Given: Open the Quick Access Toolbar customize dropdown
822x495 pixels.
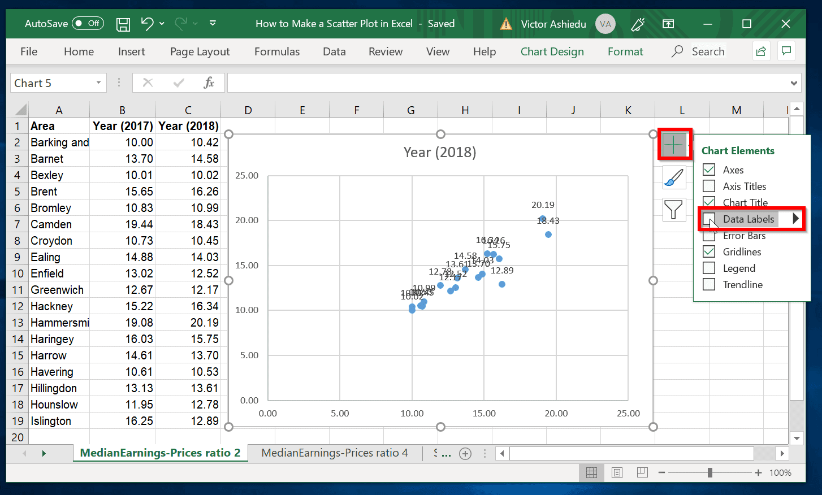Looking at the screenshot, I should click(213, 24).
